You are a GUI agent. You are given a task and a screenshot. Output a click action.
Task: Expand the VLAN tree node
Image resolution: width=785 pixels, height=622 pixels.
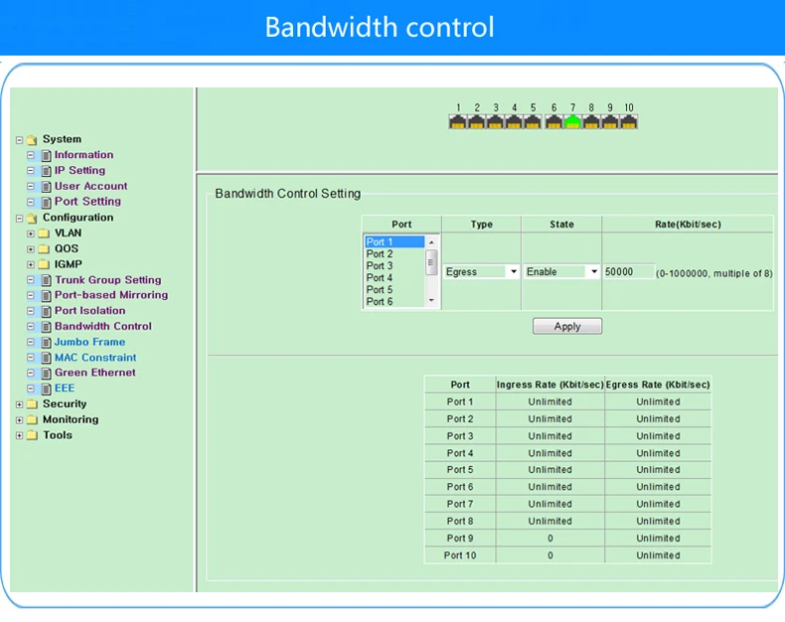31,233
